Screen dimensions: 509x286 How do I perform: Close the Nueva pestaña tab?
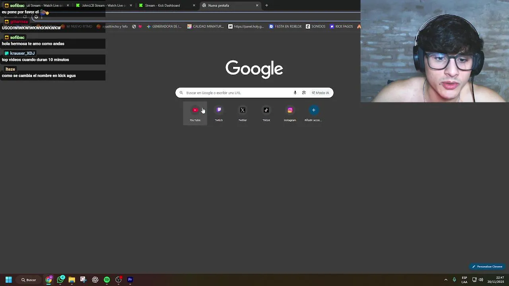pos(257,6)
